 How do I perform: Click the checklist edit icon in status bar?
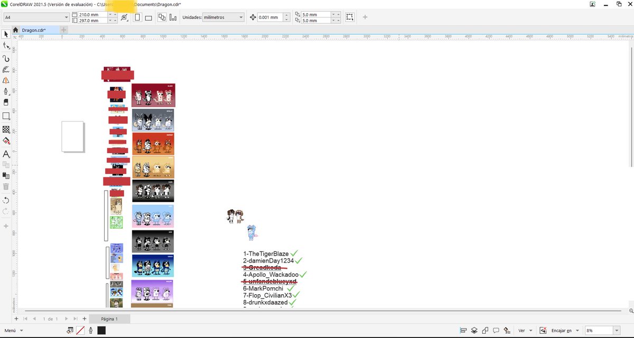(x=507, y=330)
